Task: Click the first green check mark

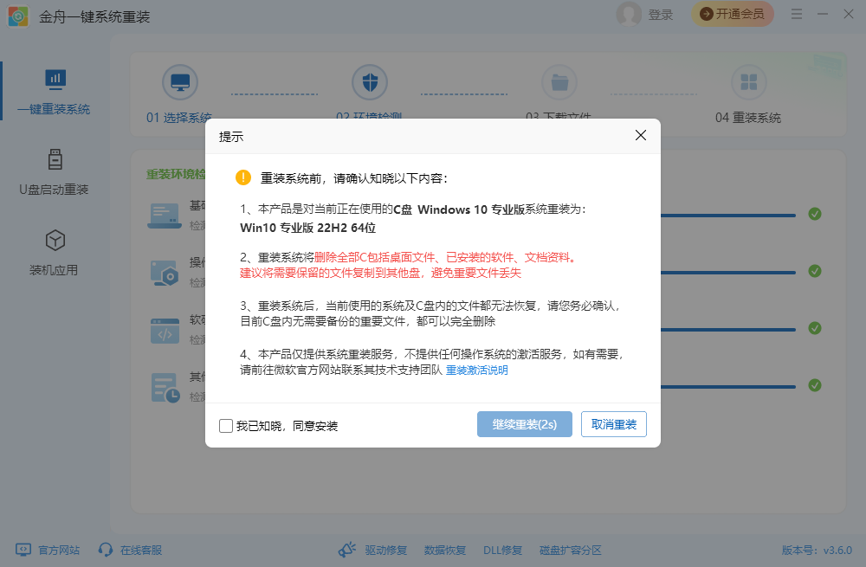Action: click(x=815, y=214)
